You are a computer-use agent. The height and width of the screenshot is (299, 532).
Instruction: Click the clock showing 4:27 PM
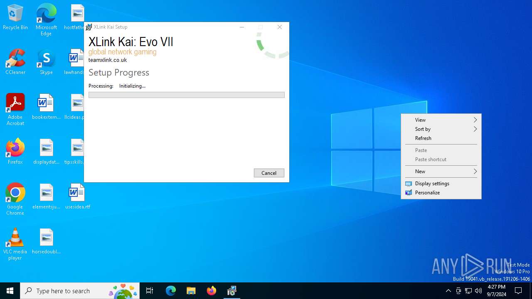[x=497, y=291]
